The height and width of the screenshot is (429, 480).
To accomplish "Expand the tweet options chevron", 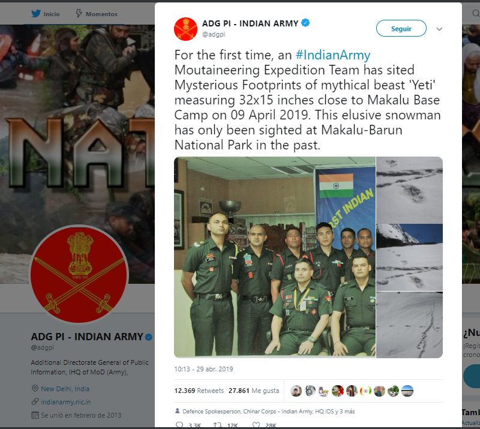I will (439, 29).
